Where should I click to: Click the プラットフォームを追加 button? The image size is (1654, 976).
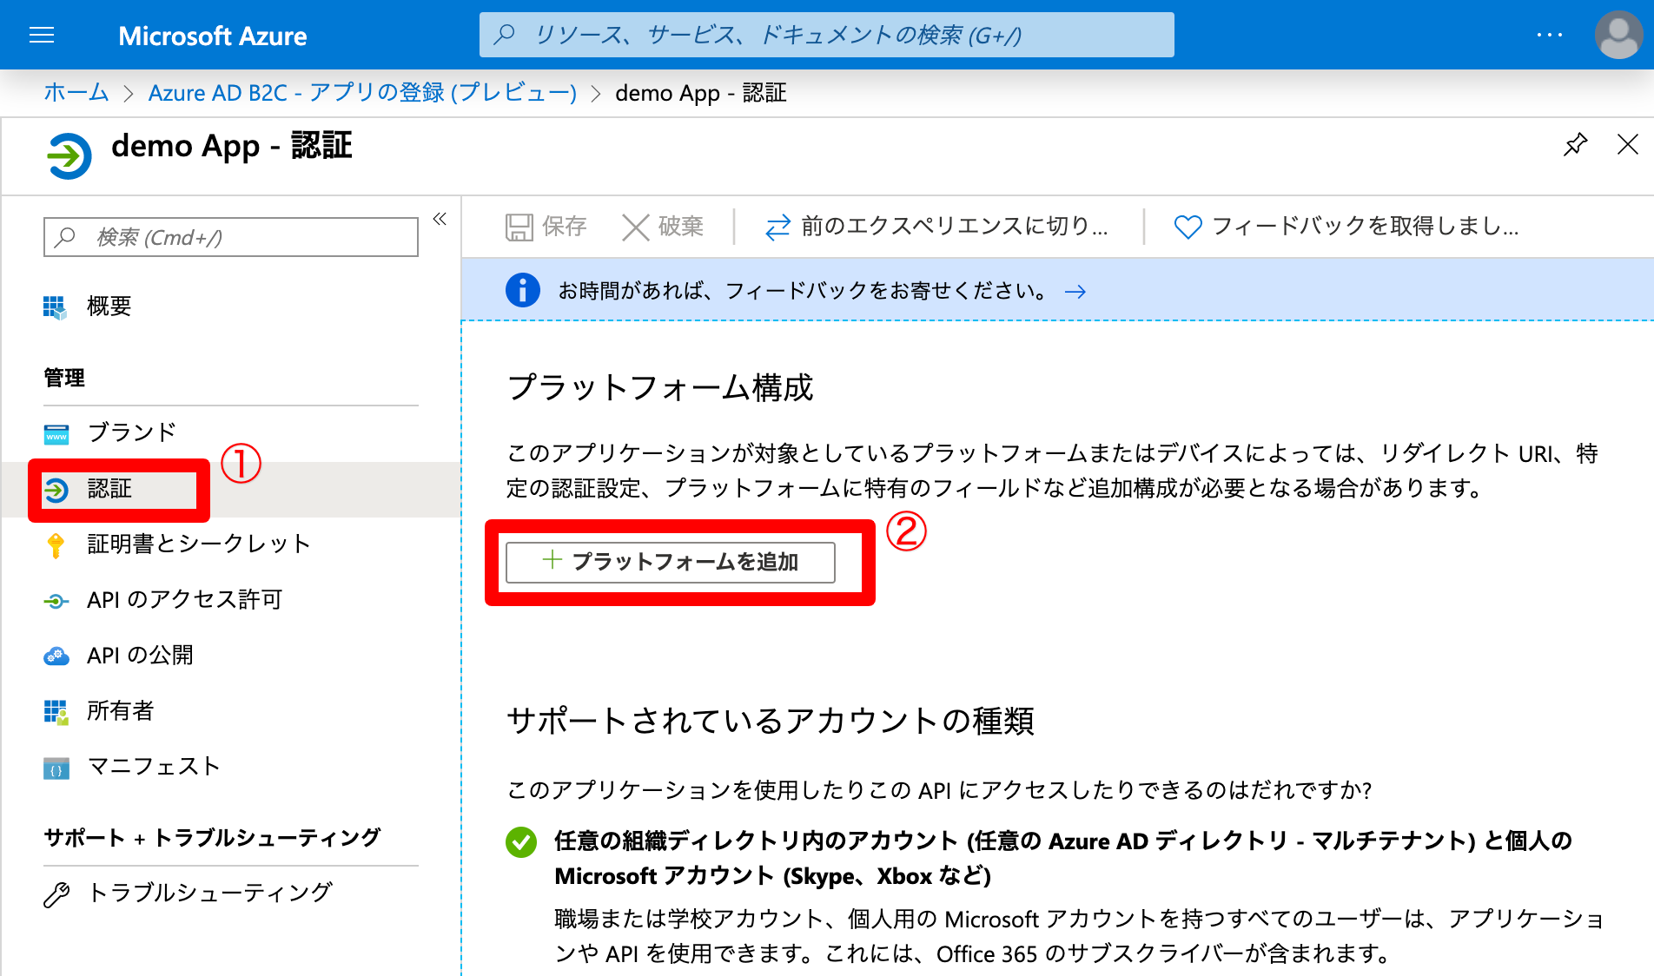pyautogui.click(x=671, y=562)
